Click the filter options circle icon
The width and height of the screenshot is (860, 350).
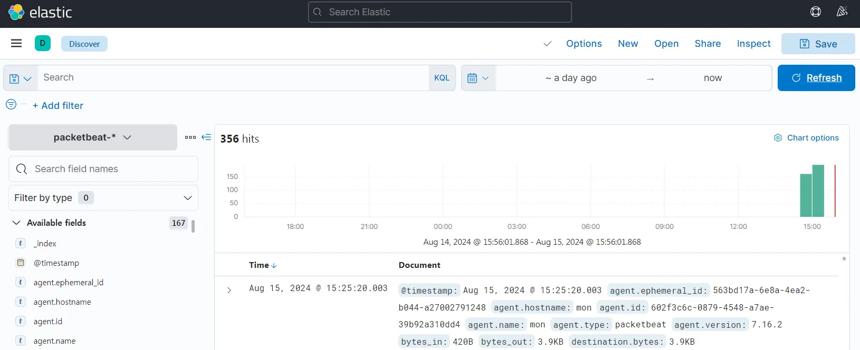tap(11, 104)
